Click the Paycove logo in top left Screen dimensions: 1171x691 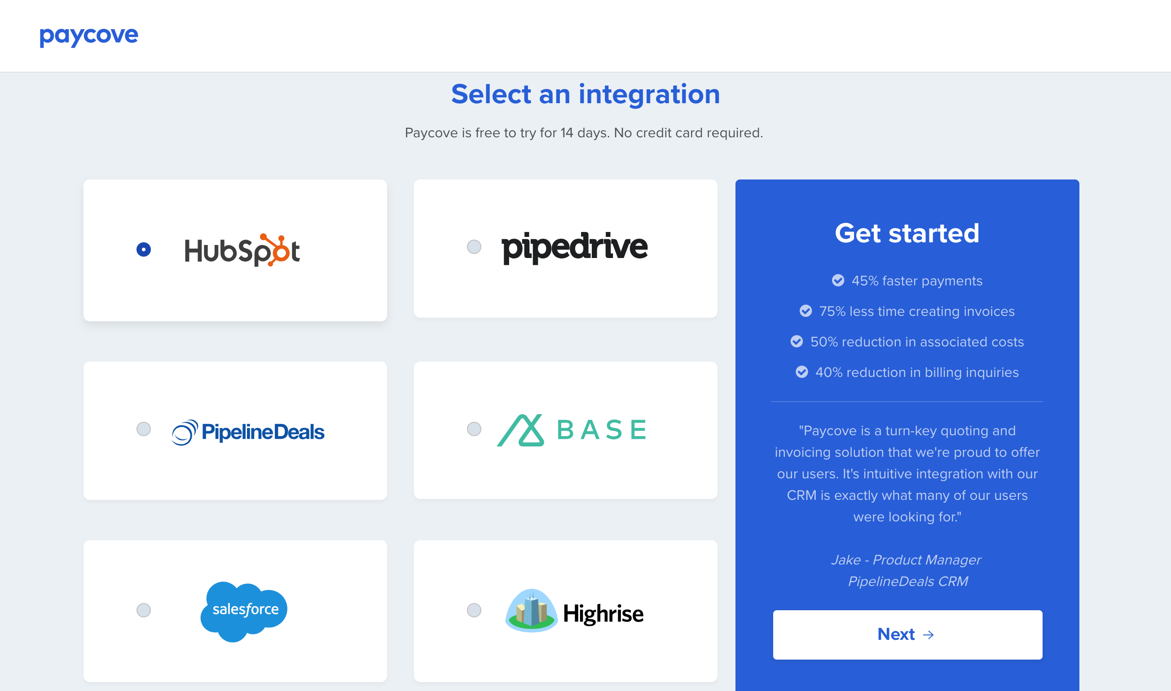[89, 35]
